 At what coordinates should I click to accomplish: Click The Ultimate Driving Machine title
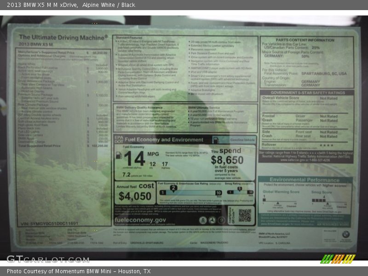click(x=63, y=37)
